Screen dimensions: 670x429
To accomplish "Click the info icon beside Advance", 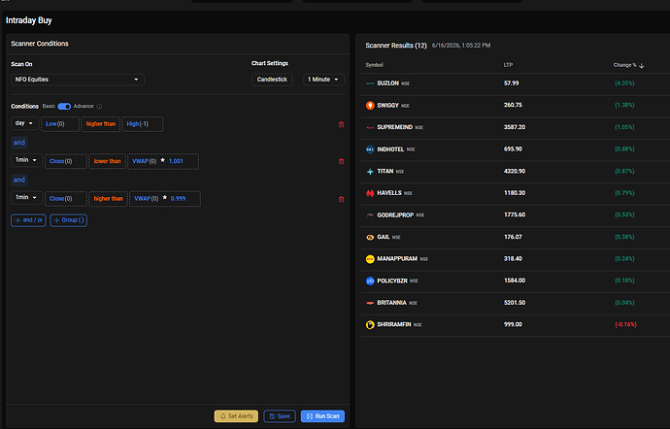I will pos(99,107).
